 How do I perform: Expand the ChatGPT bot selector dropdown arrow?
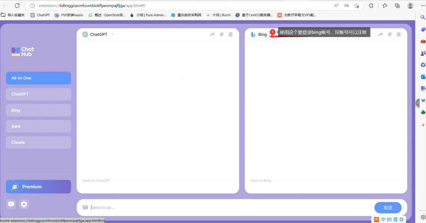click(x=113, y=34)
